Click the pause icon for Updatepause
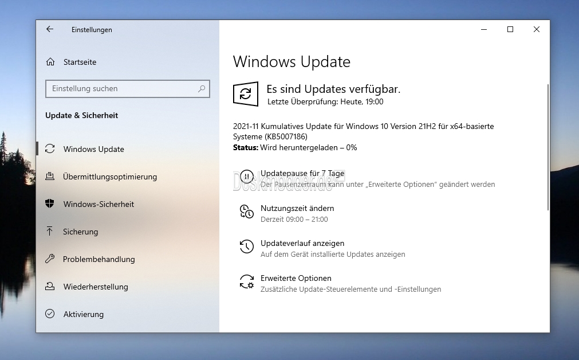Viewport: 579px width, 360px height. [x=247, y=177]
